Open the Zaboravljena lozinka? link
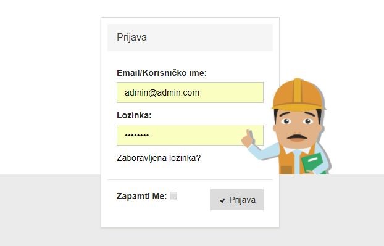Viewport: 384px width, 246px height. (159, 158)
